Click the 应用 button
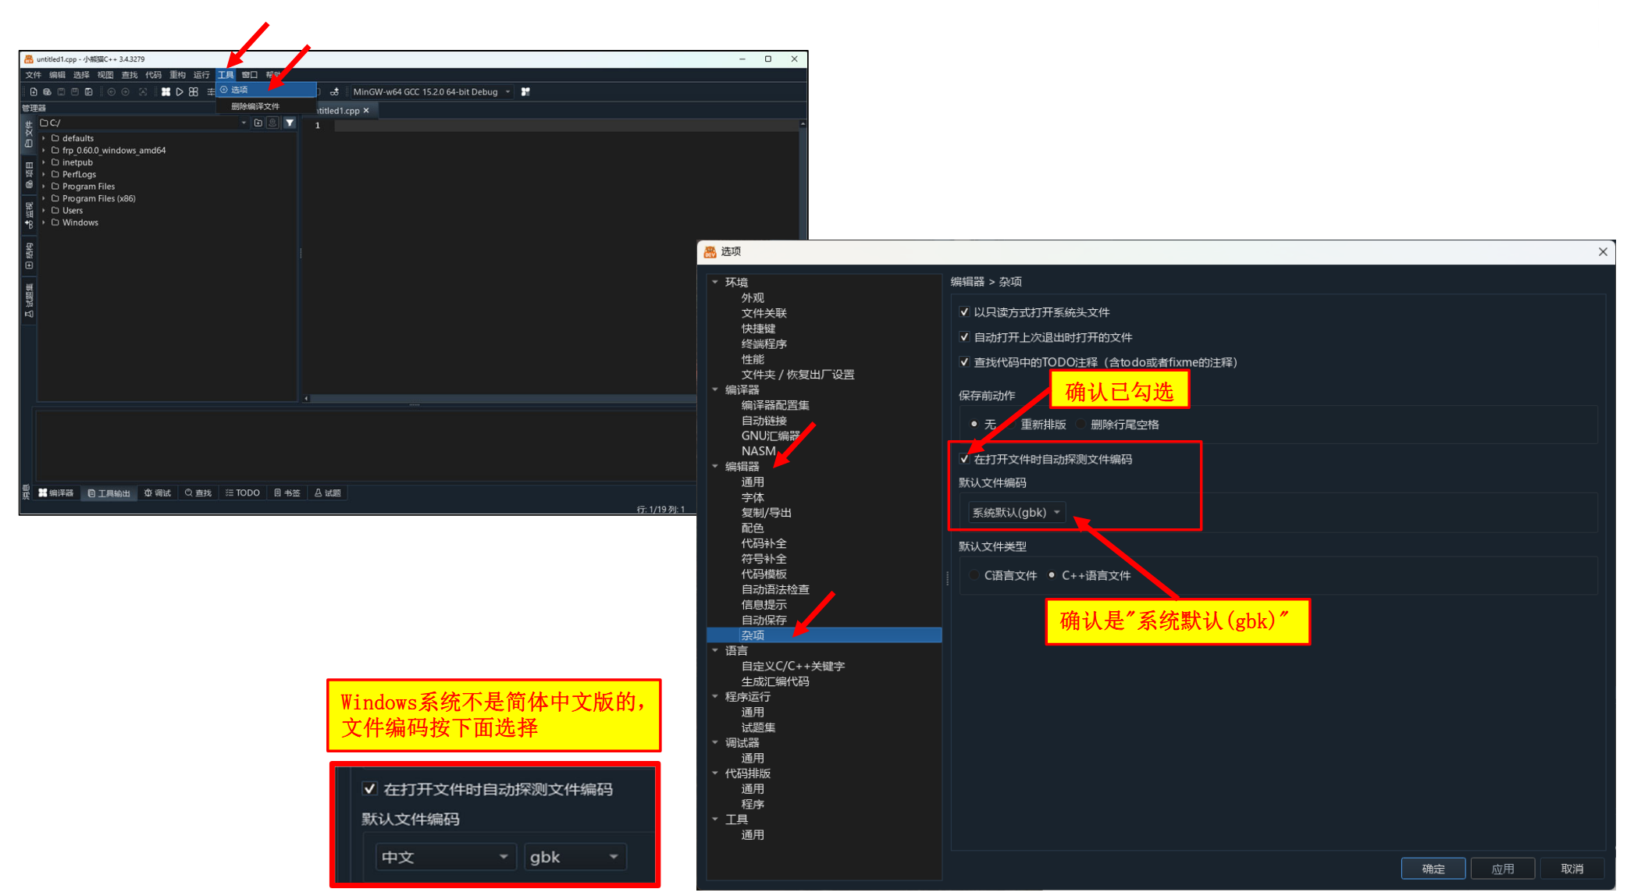This screenshot has width=1627, height=896. tap(1502, 869)
